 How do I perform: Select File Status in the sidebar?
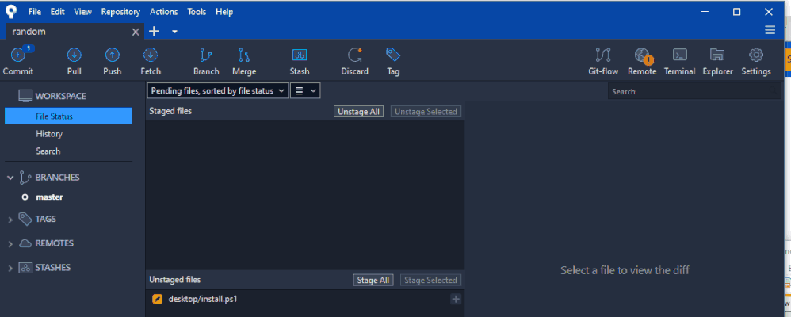pos(68,116)
